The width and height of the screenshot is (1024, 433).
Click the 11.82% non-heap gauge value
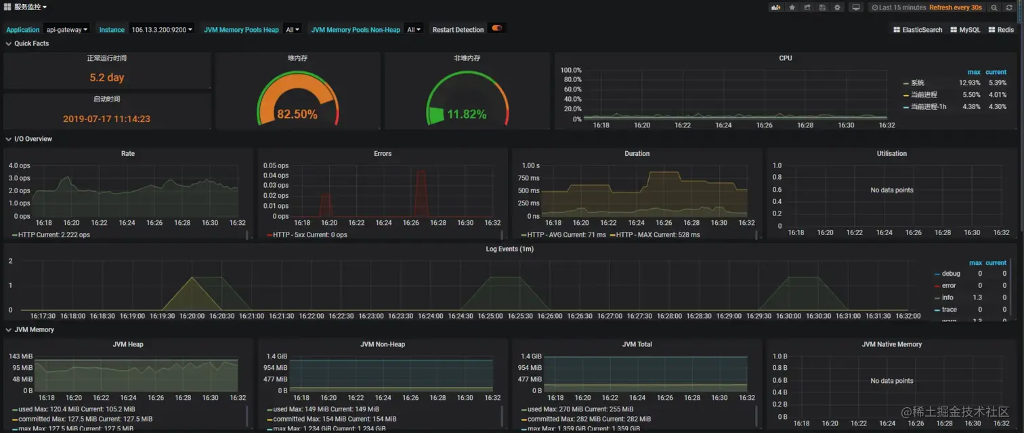point(467,115)
